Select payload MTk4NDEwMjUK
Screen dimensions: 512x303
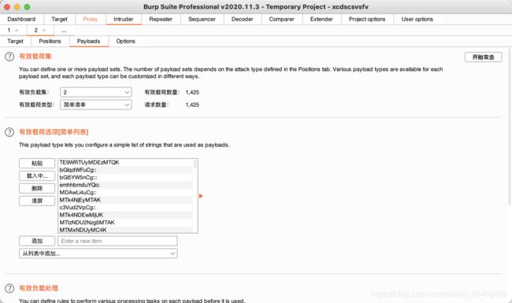point(126,215)
